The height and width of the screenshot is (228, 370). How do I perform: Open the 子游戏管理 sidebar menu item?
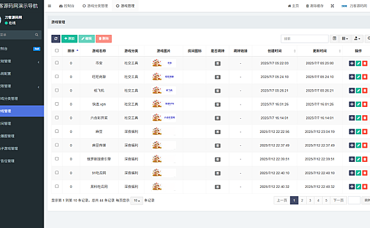tap(22, 148)
